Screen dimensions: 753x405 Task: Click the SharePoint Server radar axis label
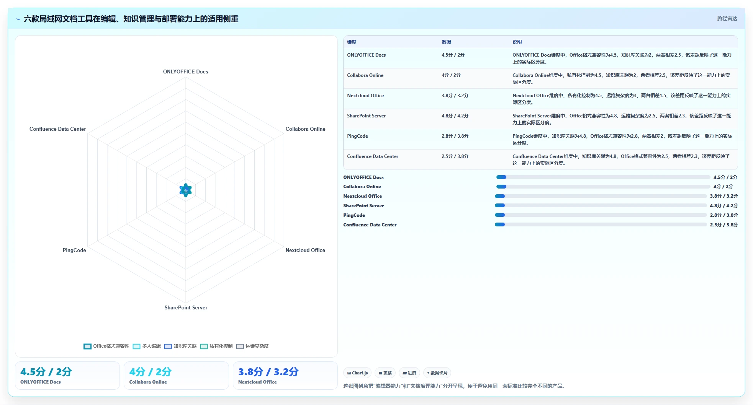click(x=186, y=308)
